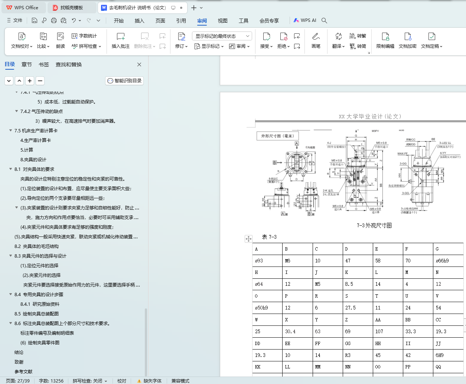
Task: Click the plus button to add a new tab
Action: pyautogui.click(x=193, y=8)
